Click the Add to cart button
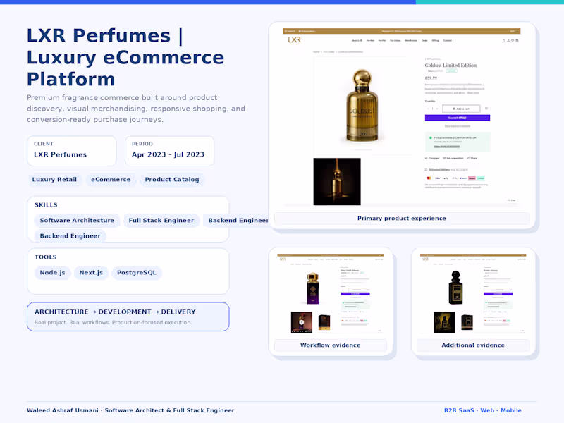Image resolution: width=564 pixels, height=423 pixels. pos(461,109)
